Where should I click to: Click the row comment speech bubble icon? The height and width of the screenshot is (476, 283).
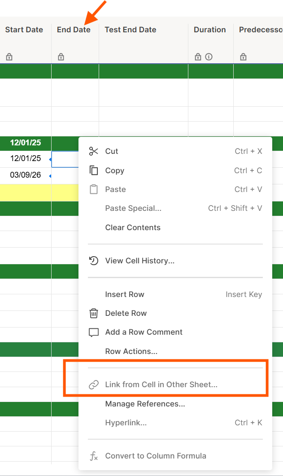(94, 332)
